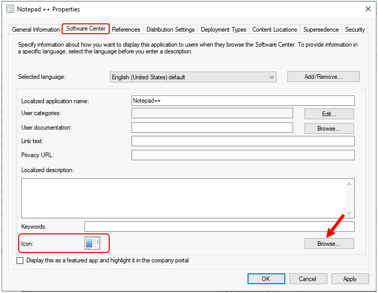
Task: Click the Privacy URL input box
Action: pyautogui.click(x=243, y=155)
